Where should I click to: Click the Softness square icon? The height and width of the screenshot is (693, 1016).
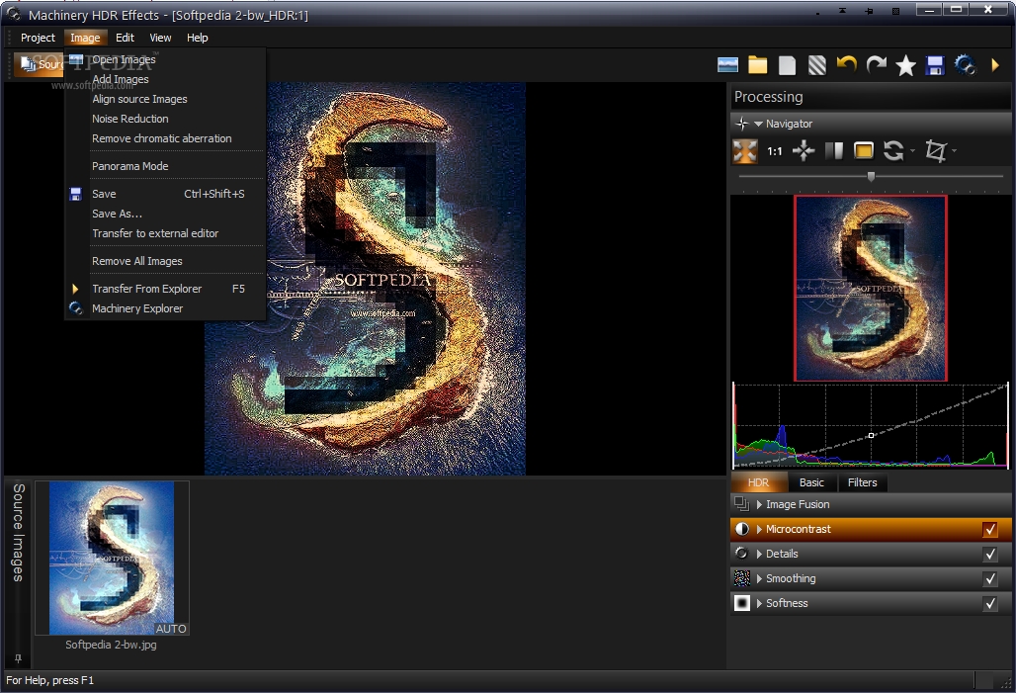[x=741, y=603]
